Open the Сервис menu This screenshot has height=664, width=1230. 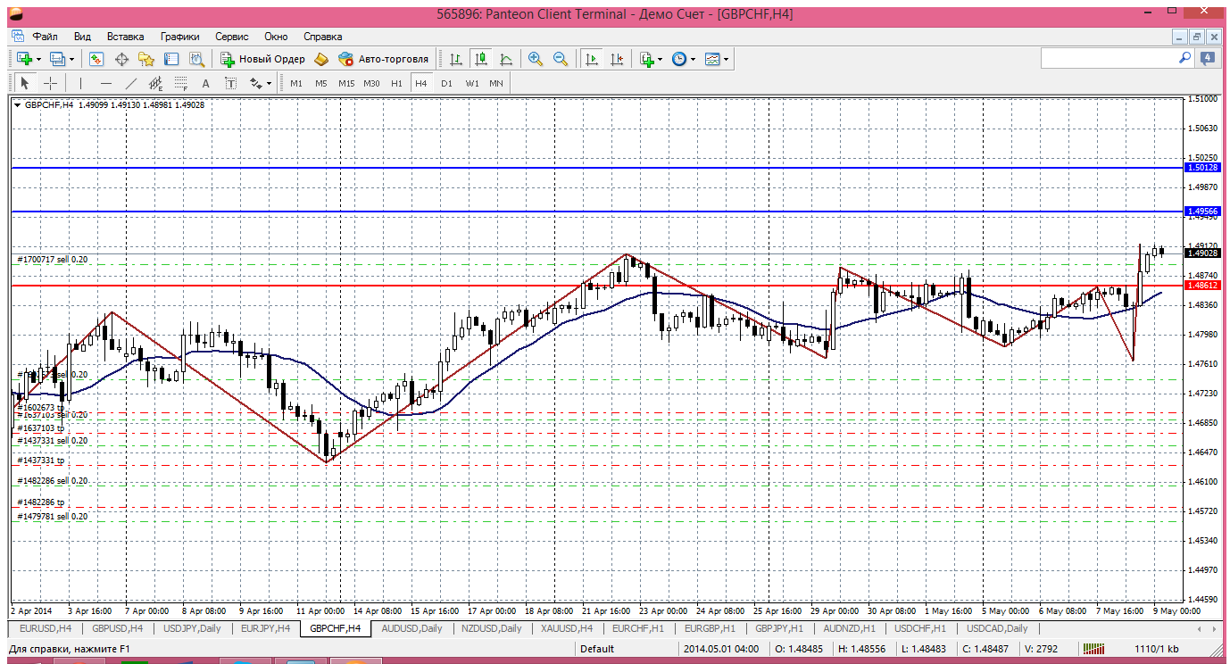231,37
